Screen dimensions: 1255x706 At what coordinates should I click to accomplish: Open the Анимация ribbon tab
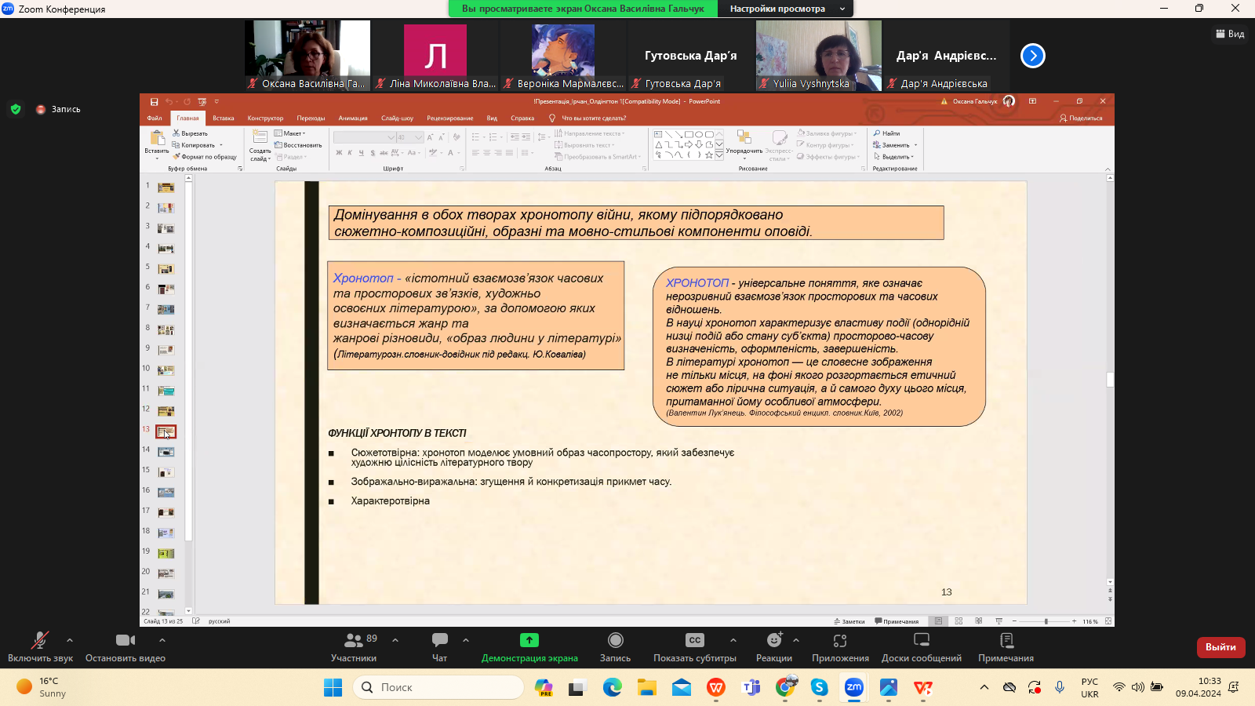pyautogui.click(x=353, y=118)
